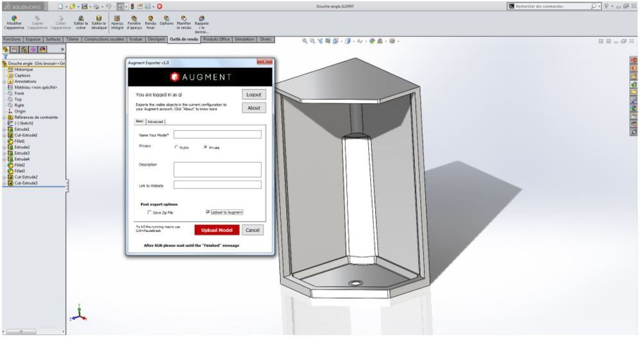Click the Link to Website field
640x339 pixels.
click(x=217, y=185)
